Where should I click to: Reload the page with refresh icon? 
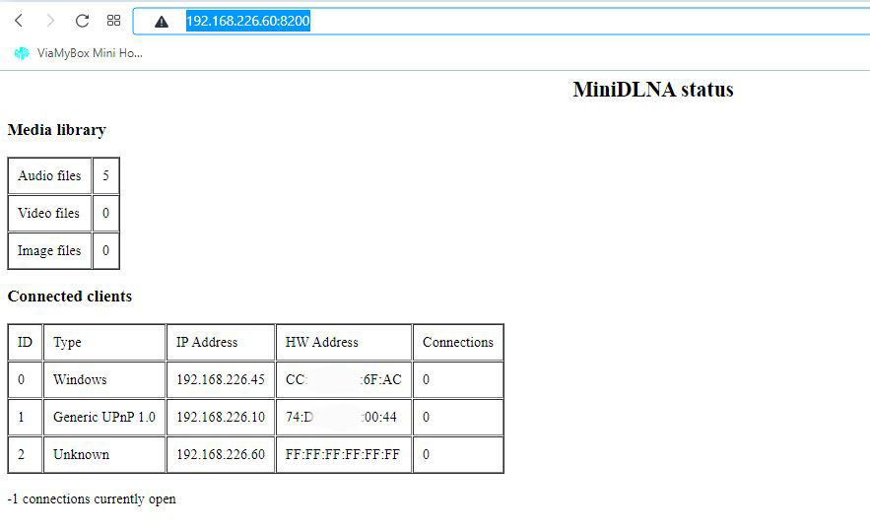tap(82, 21)
